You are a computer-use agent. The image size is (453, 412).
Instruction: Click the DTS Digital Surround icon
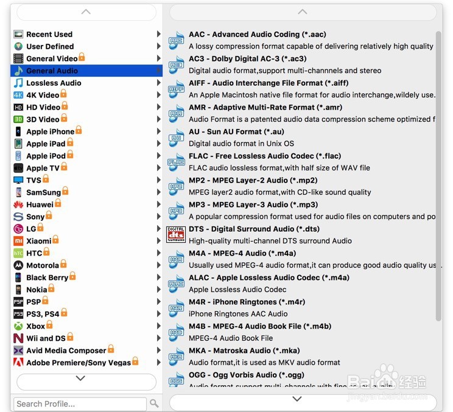point(175,234)
